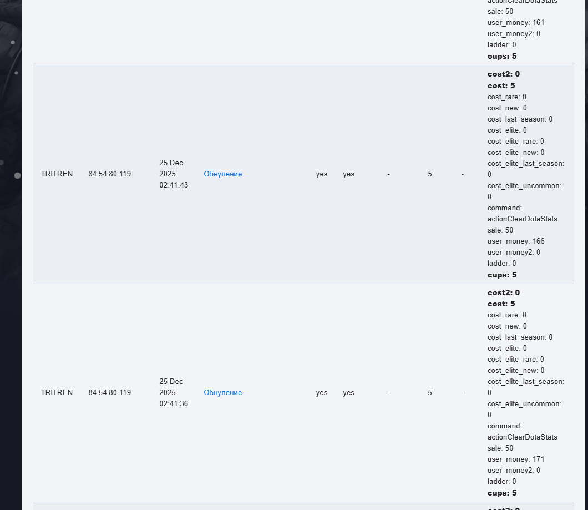Click bold cost2: 0 heading of the 02:41:43 row

click(504, 74)
